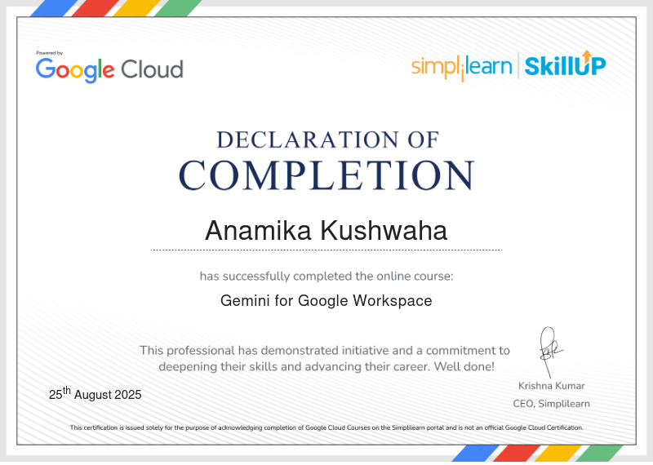Select the recipient name Anamika Kushwaha
This screenshot has height=465, width=653.
coord(326,230)
